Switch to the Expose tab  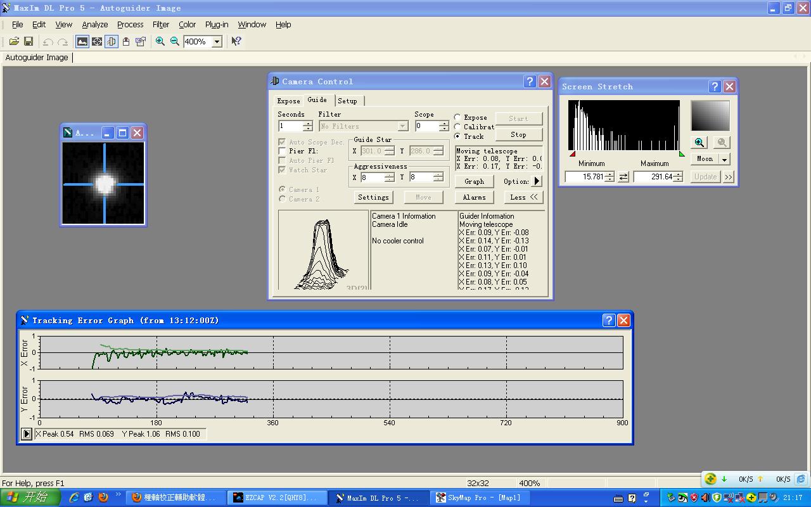[288, 101]
